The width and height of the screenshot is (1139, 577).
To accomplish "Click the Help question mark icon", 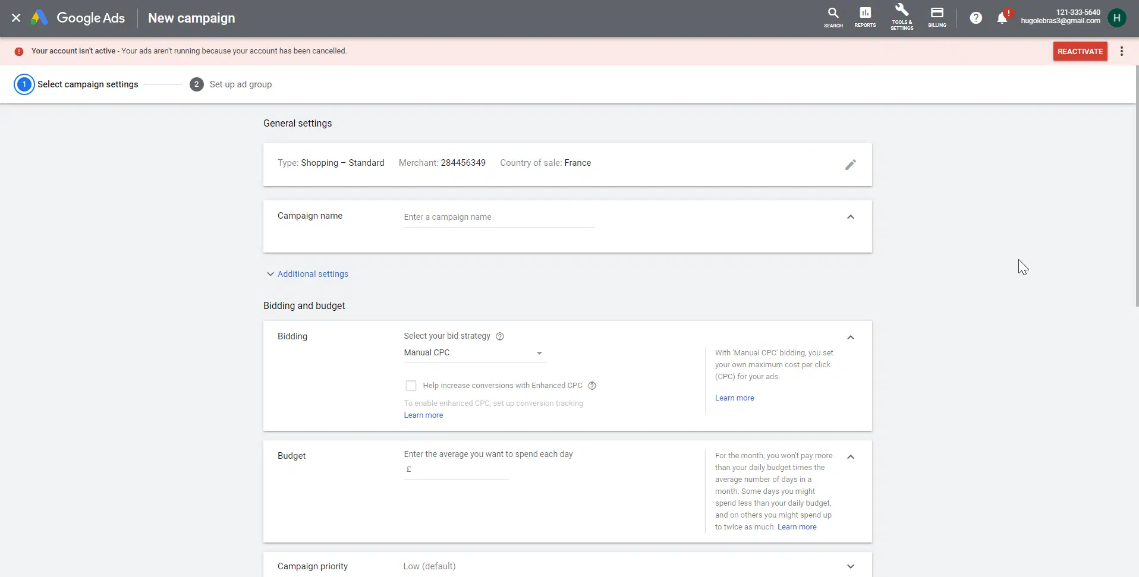I will [x=976, y=18].
